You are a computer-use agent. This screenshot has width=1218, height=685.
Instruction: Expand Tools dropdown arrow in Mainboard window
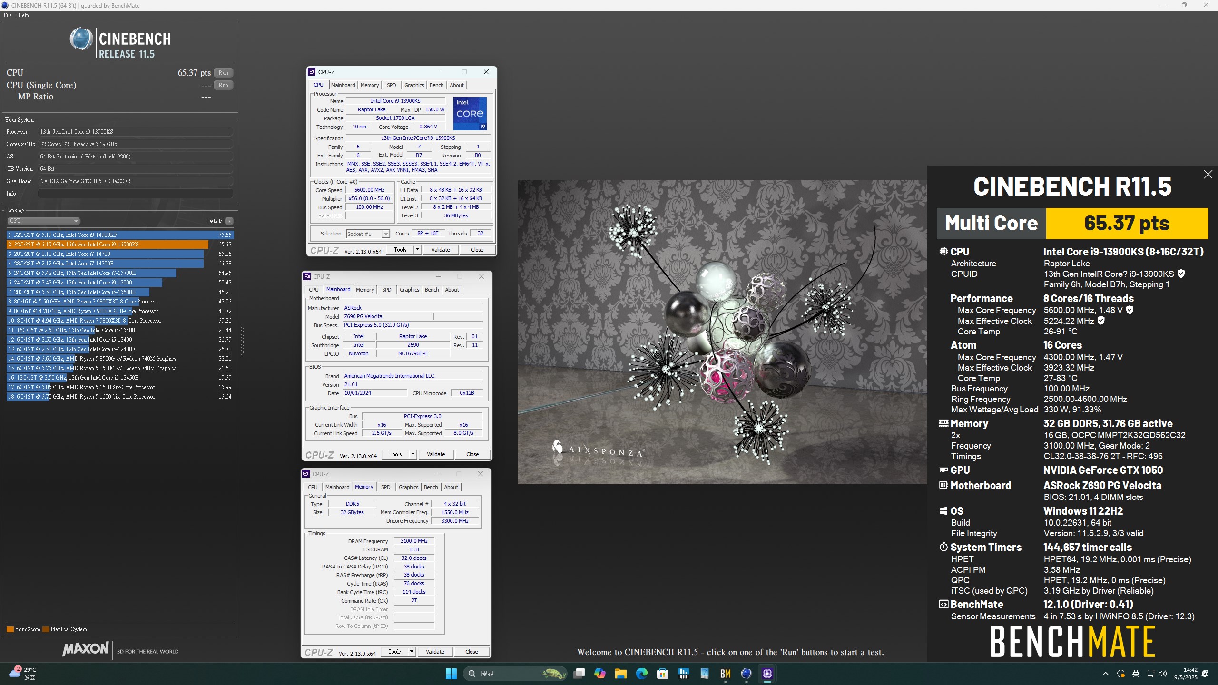coord(413,454)
